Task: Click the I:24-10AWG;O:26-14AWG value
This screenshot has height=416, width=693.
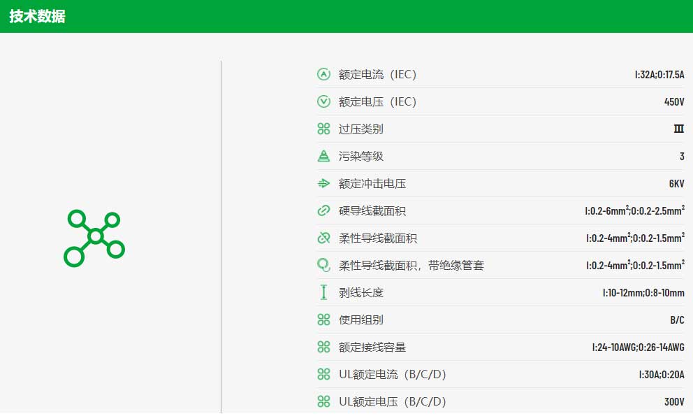Action: [639, 347]
